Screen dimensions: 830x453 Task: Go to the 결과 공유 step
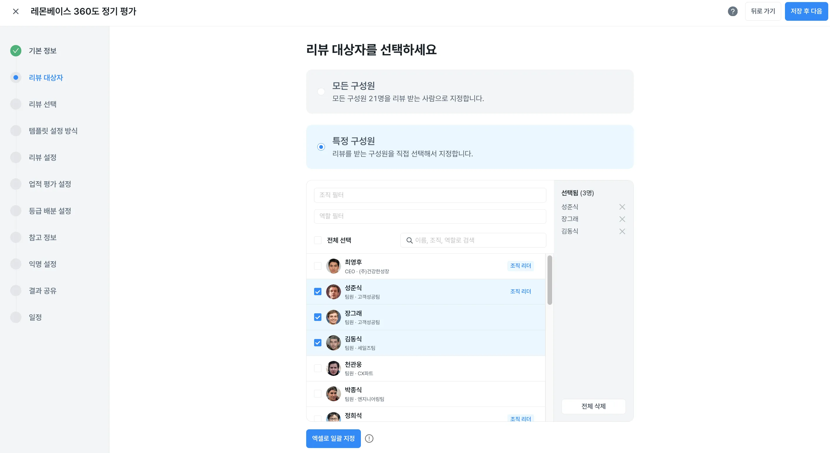(42, 291)
